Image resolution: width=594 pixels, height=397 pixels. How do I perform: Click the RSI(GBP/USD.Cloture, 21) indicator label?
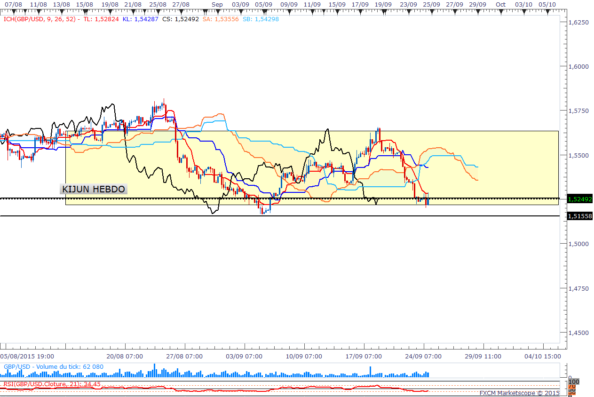tap(52, 384)
